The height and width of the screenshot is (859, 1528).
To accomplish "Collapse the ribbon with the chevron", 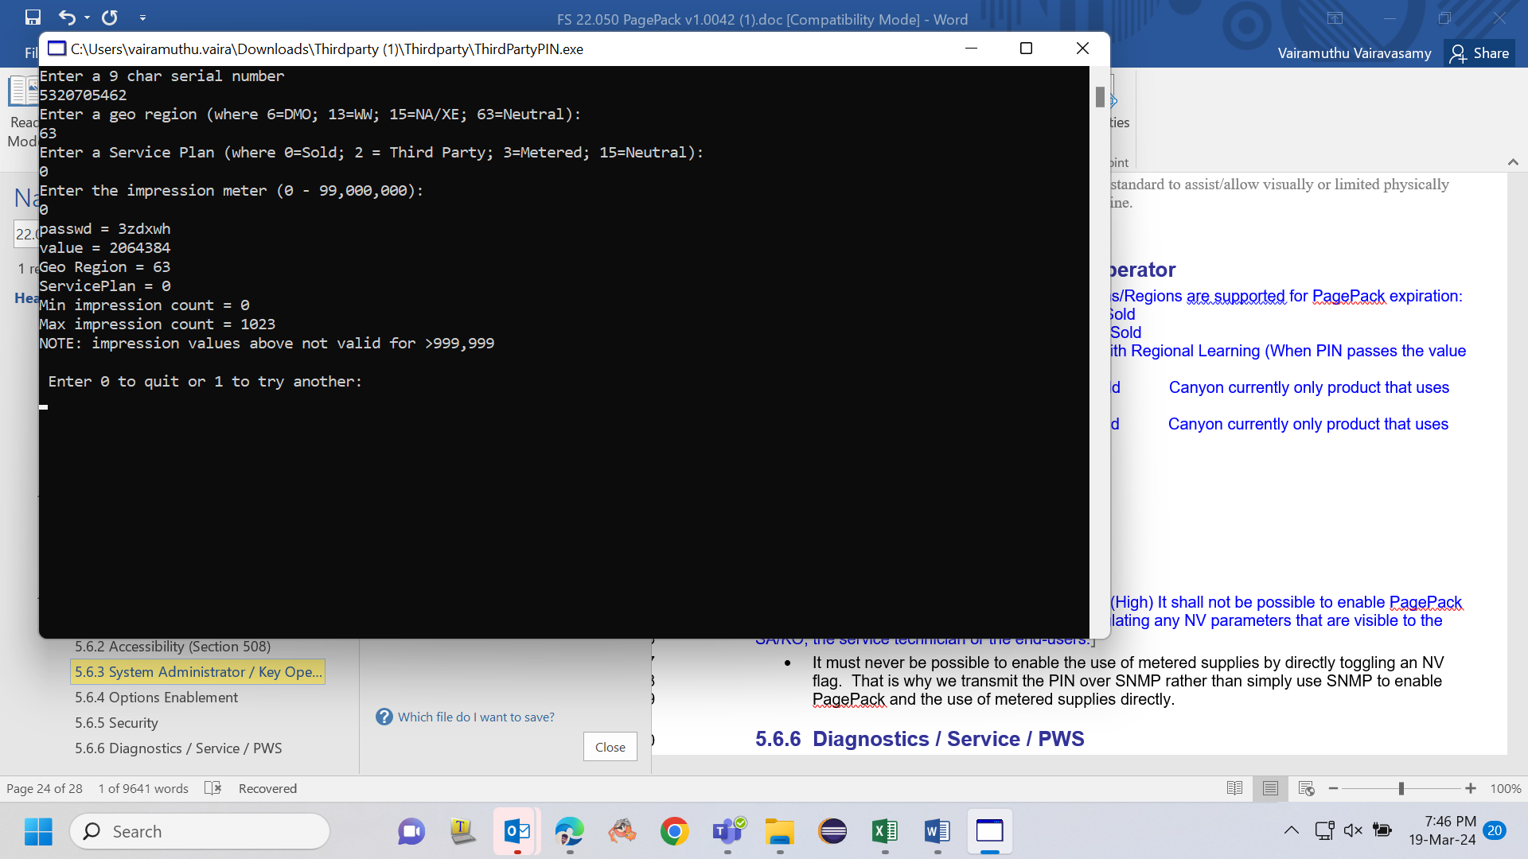I will click(x=1513, y=162).
